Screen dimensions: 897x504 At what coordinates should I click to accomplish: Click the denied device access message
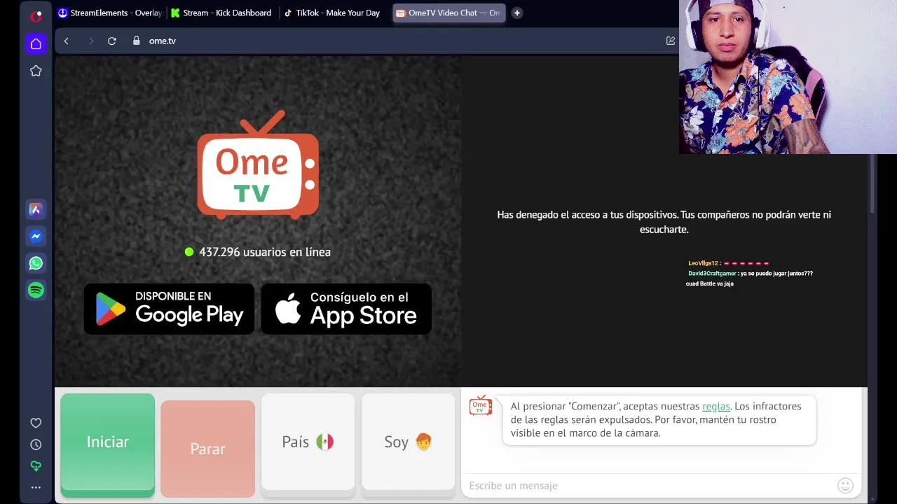(664, 222)
